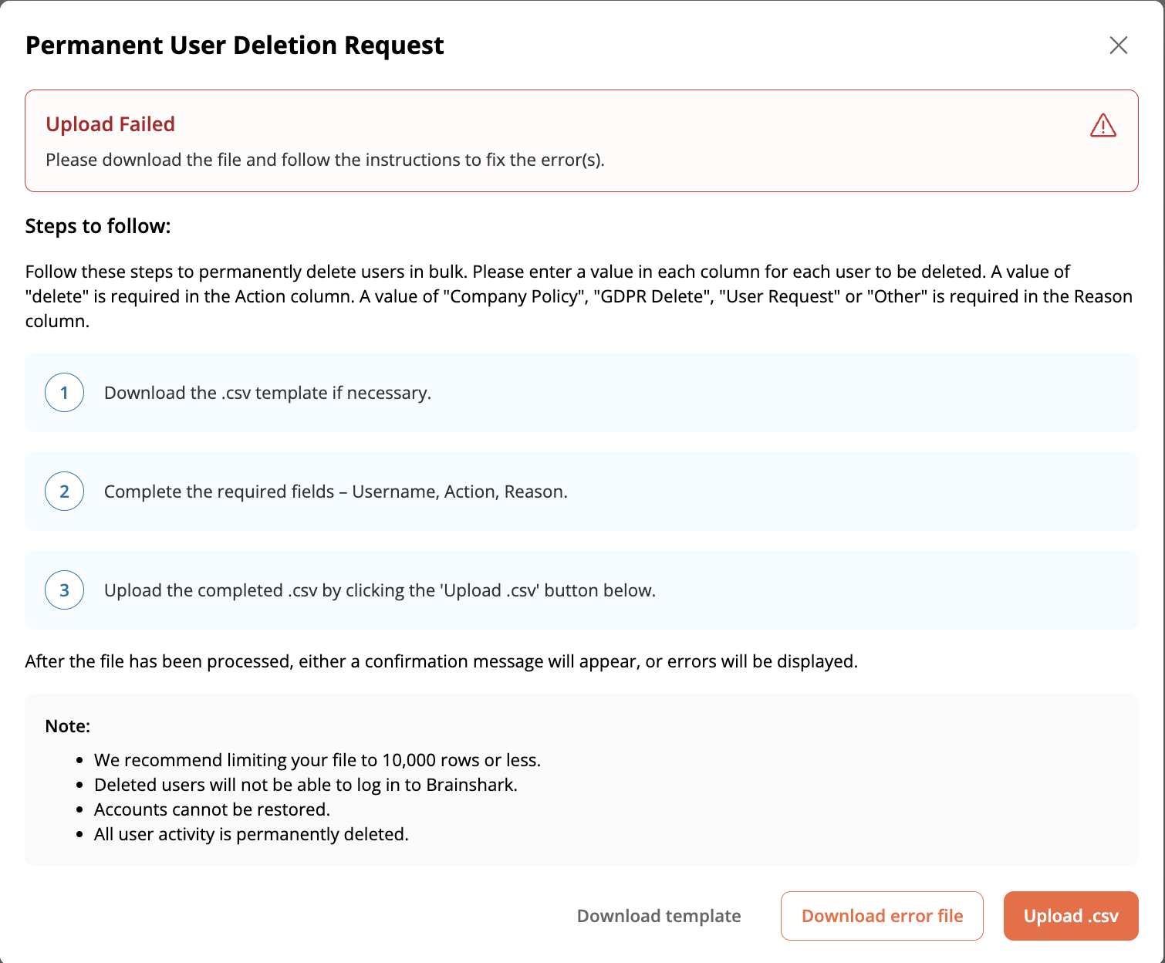
Task: Download the error file
Action: tap(882, 916)
